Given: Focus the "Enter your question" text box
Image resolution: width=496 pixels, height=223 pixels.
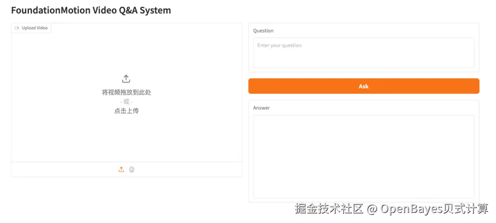Looking at the screenshot, I should coord(363,52).
